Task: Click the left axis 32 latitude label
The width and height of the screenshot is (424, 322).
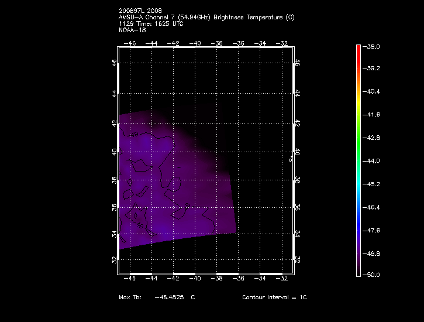Action: pyautogui.click(x=115, y=259)
